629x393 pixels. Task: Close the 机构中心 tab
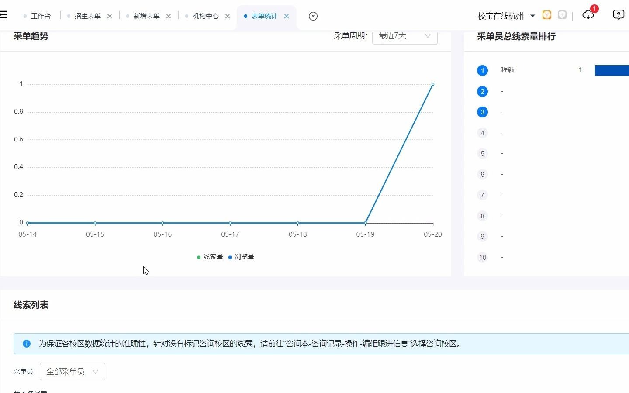(228, 16)
